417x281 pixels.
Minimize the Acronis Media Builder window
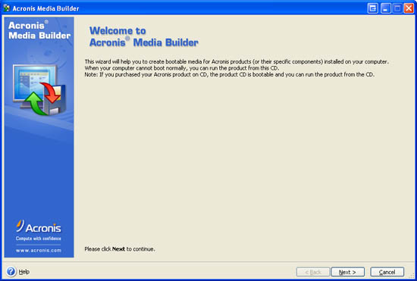pos(386,8)
